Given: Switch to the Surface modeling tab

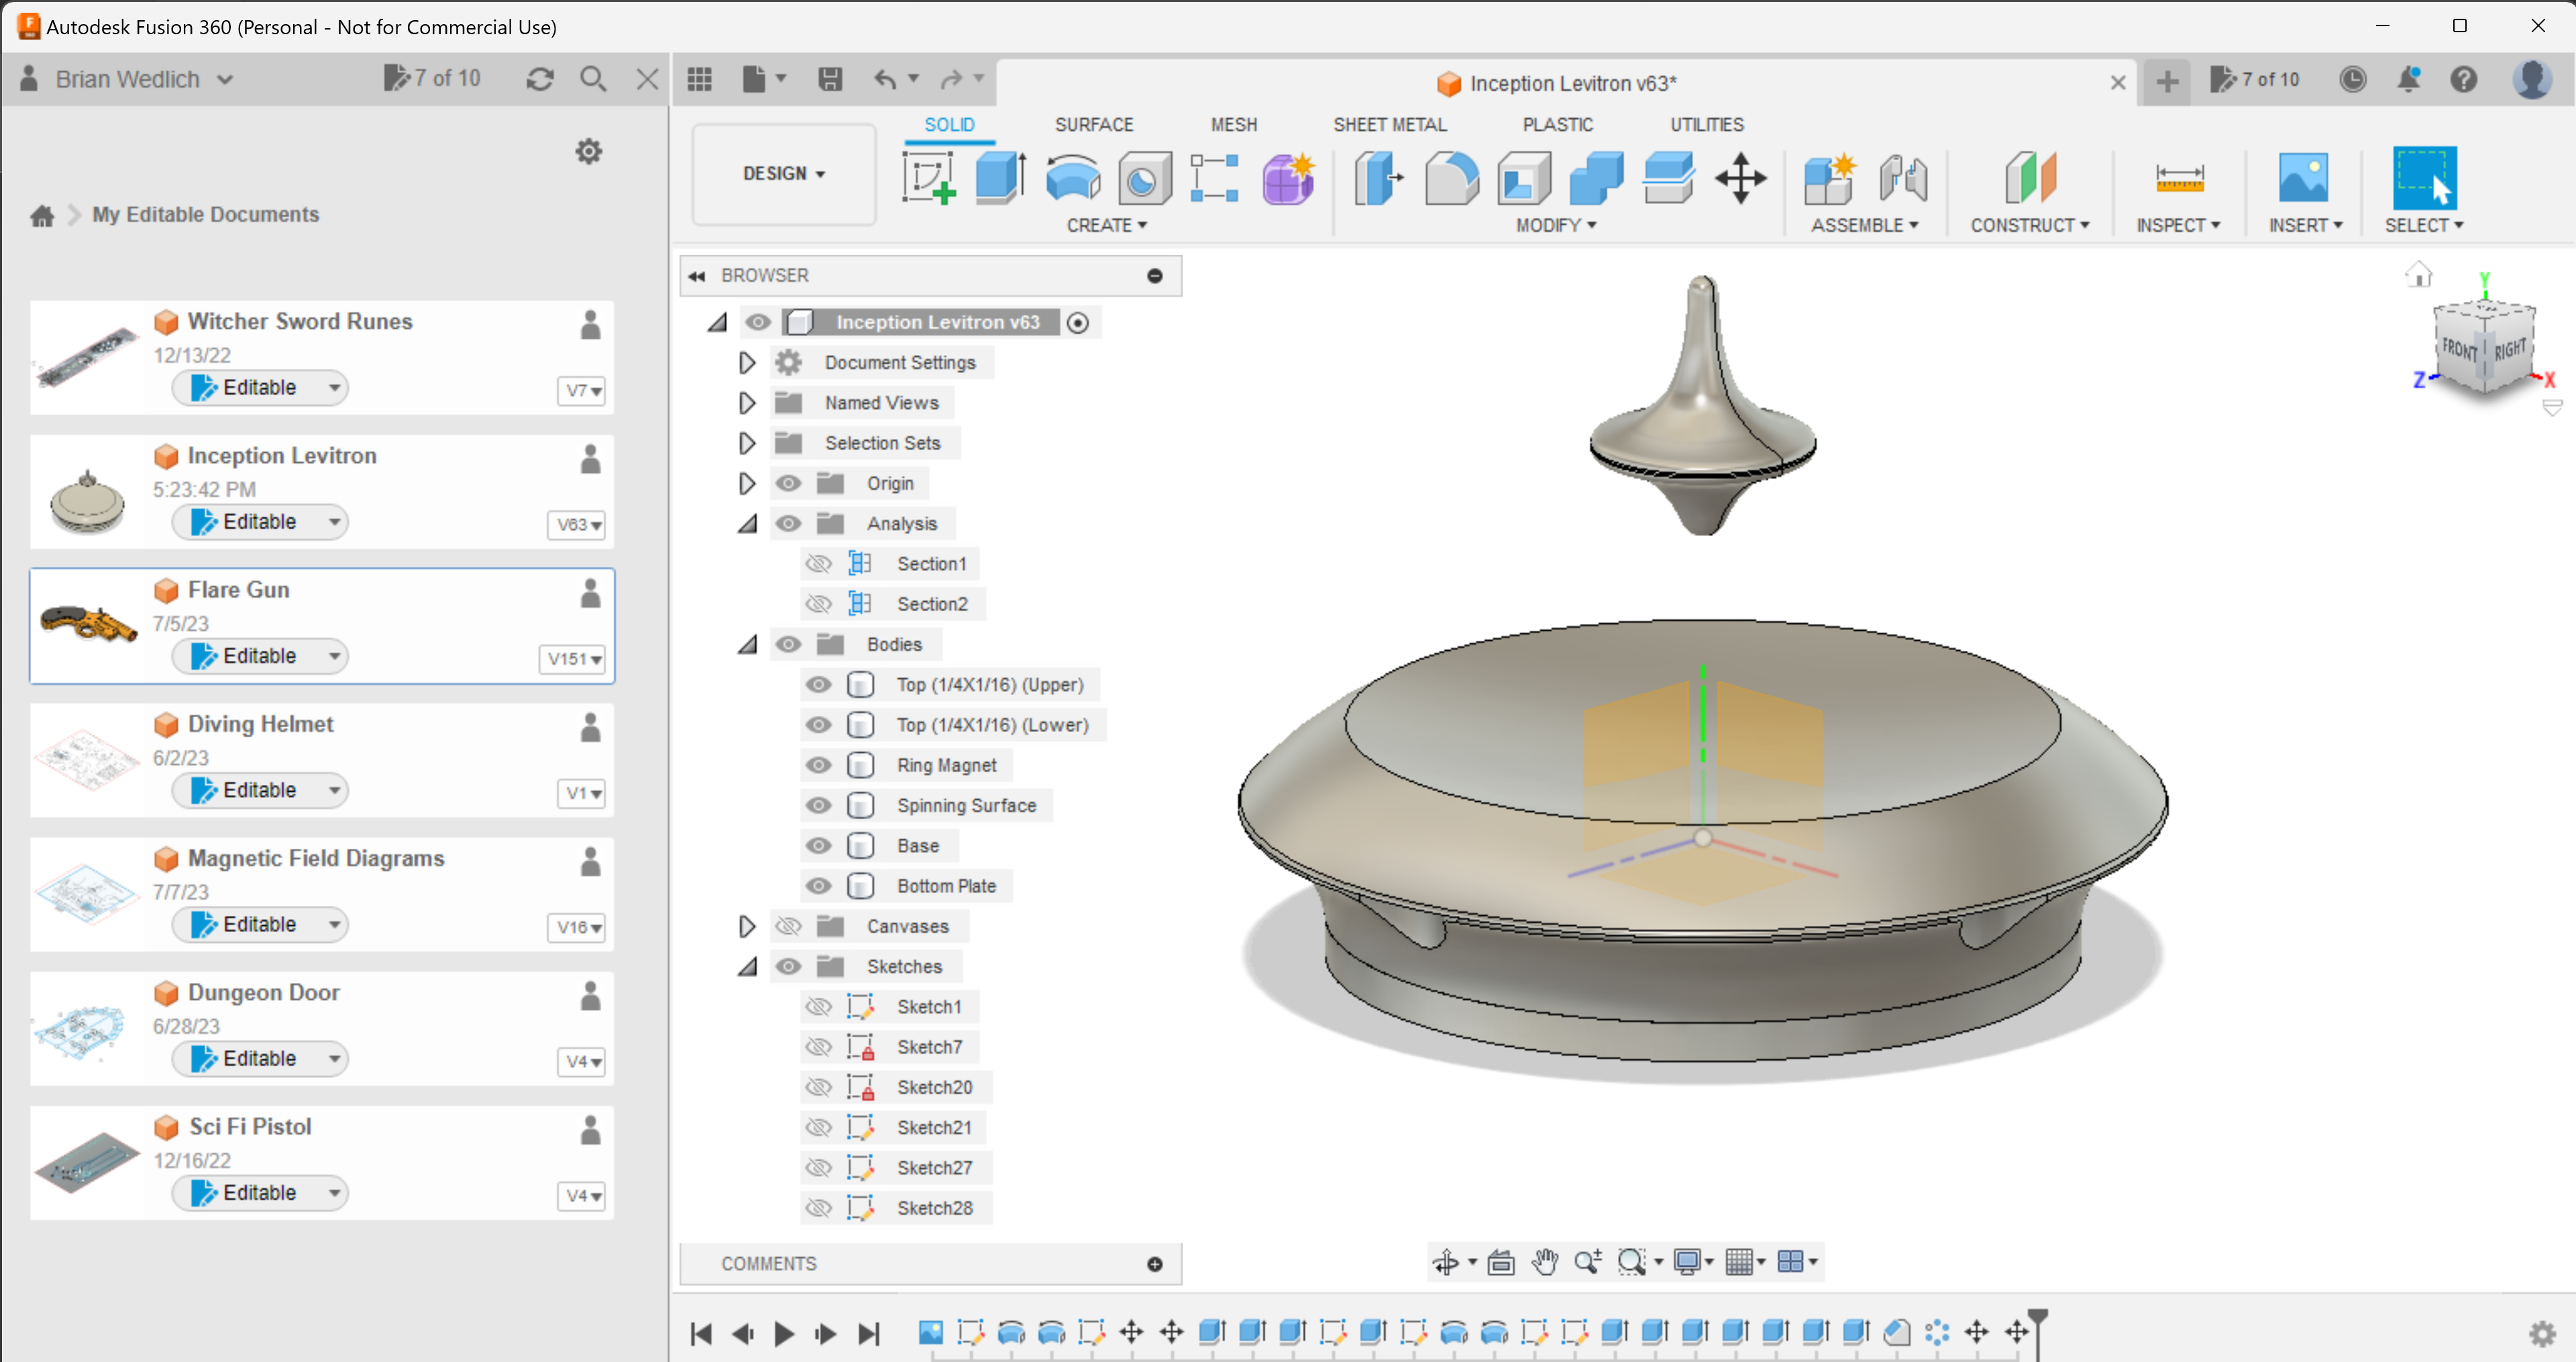Looking at the screenshot, I should point(1092,124).
